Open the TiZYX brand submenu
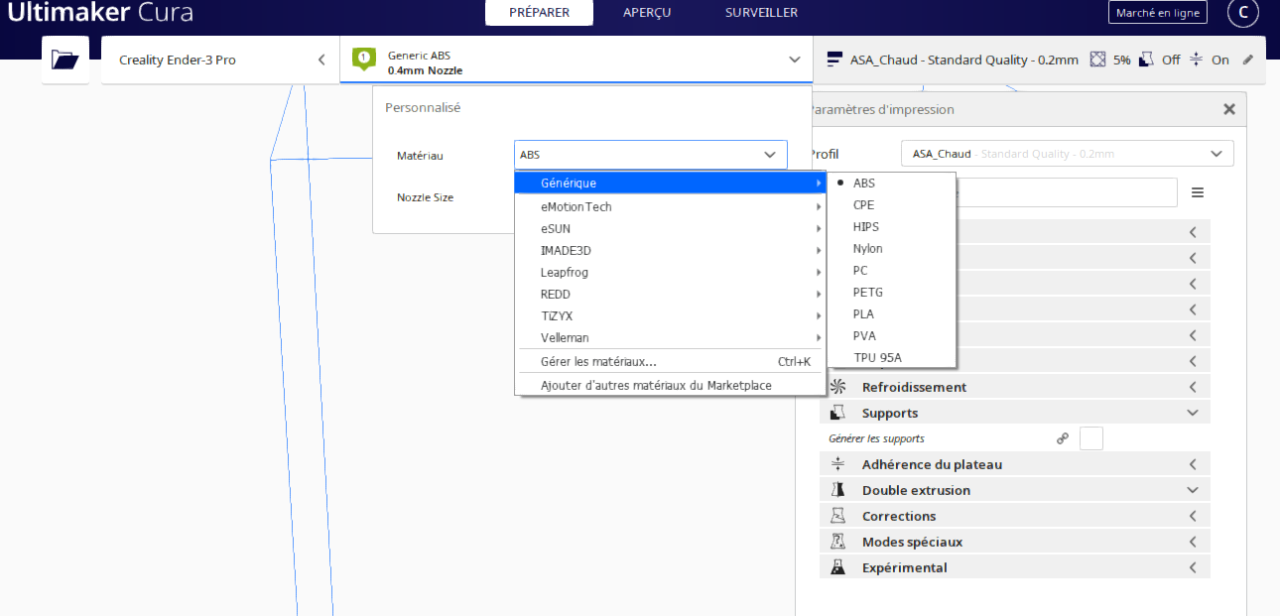The height and width of the screenshot is (616, 1280). point(671,315)
